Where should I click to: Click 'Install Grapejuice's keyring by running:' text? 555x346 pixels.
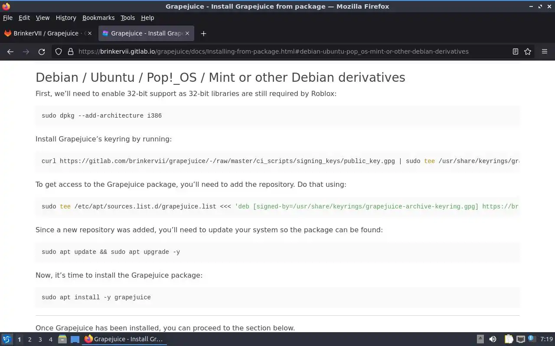(104, 139)
